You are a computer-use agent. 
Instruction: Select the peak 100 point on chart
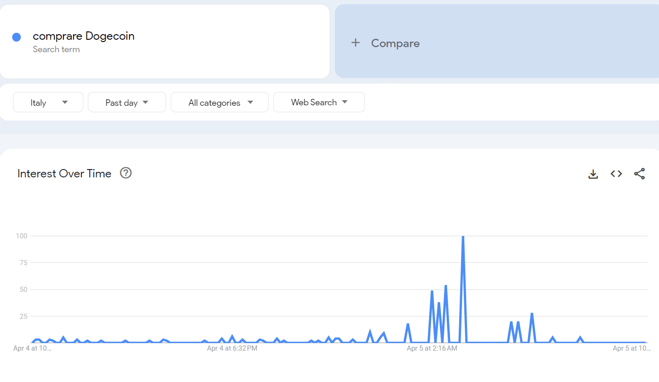coord(463,236)
